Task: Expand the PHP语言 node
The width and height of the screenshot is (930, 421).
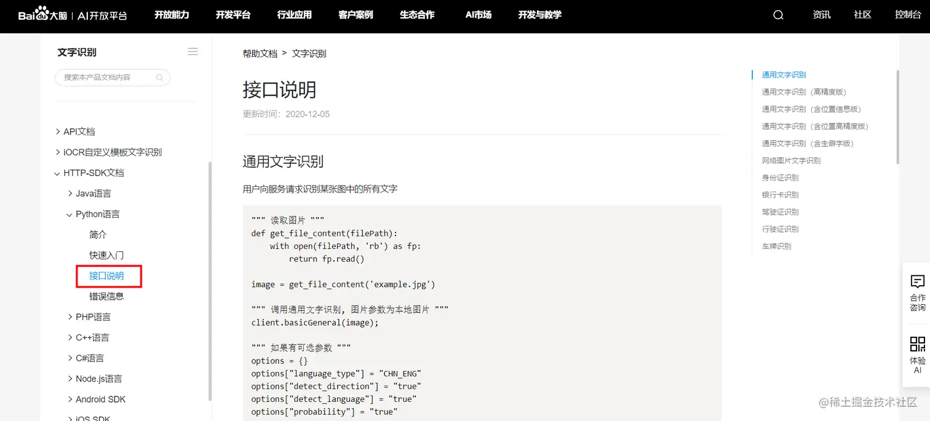Action: click(x=70, y=317)
